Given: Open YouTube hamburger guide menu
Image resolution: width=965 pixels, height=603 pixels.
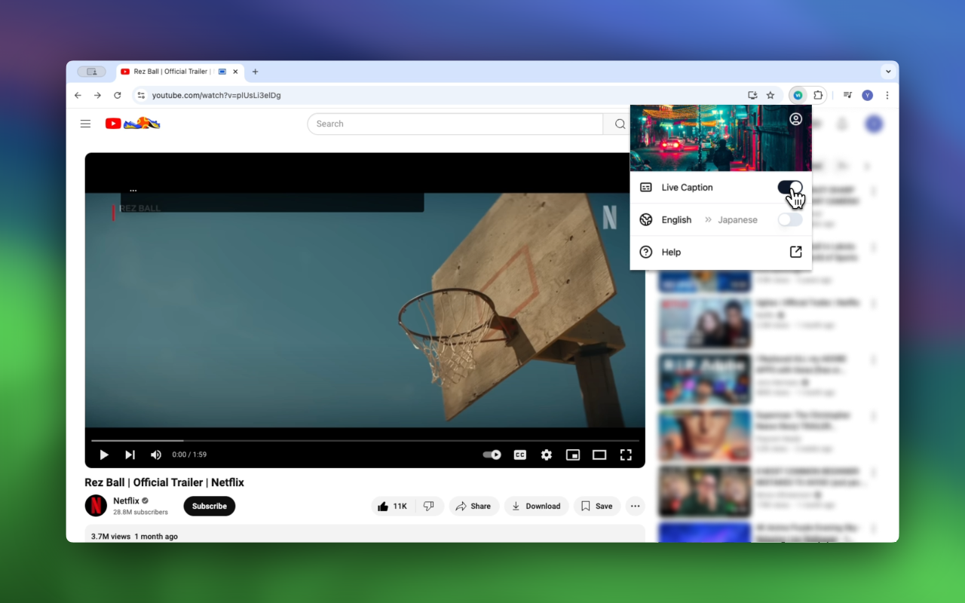Looking at the screenshot, I should 86,124.
